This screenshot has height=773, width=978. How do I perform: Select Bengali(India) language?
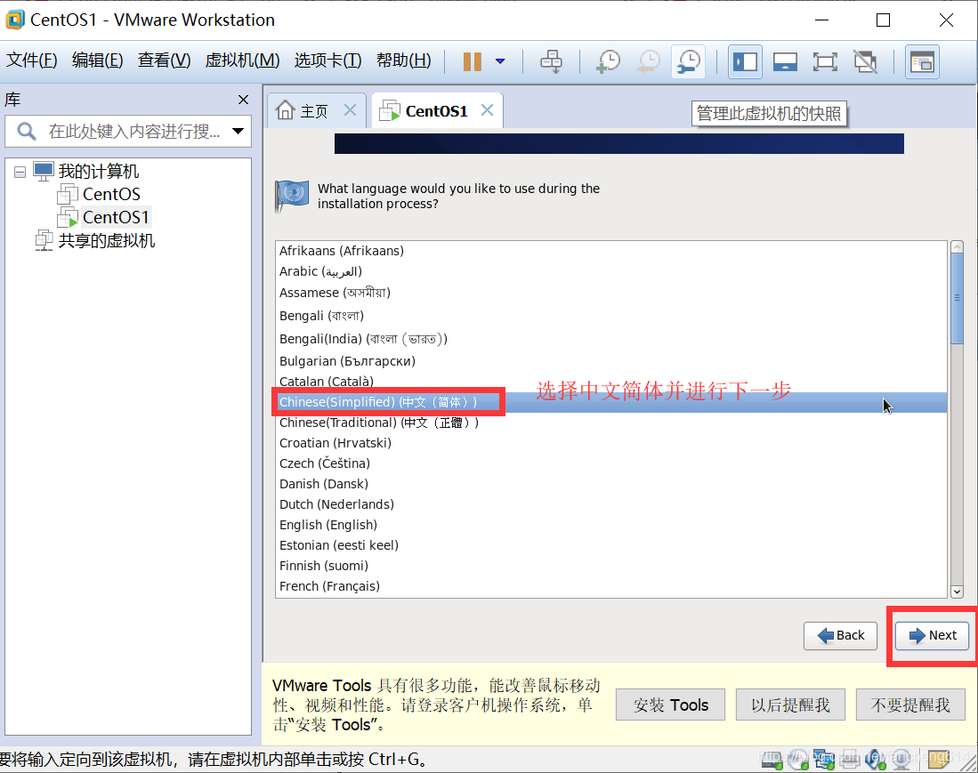(x=611, y=339)
